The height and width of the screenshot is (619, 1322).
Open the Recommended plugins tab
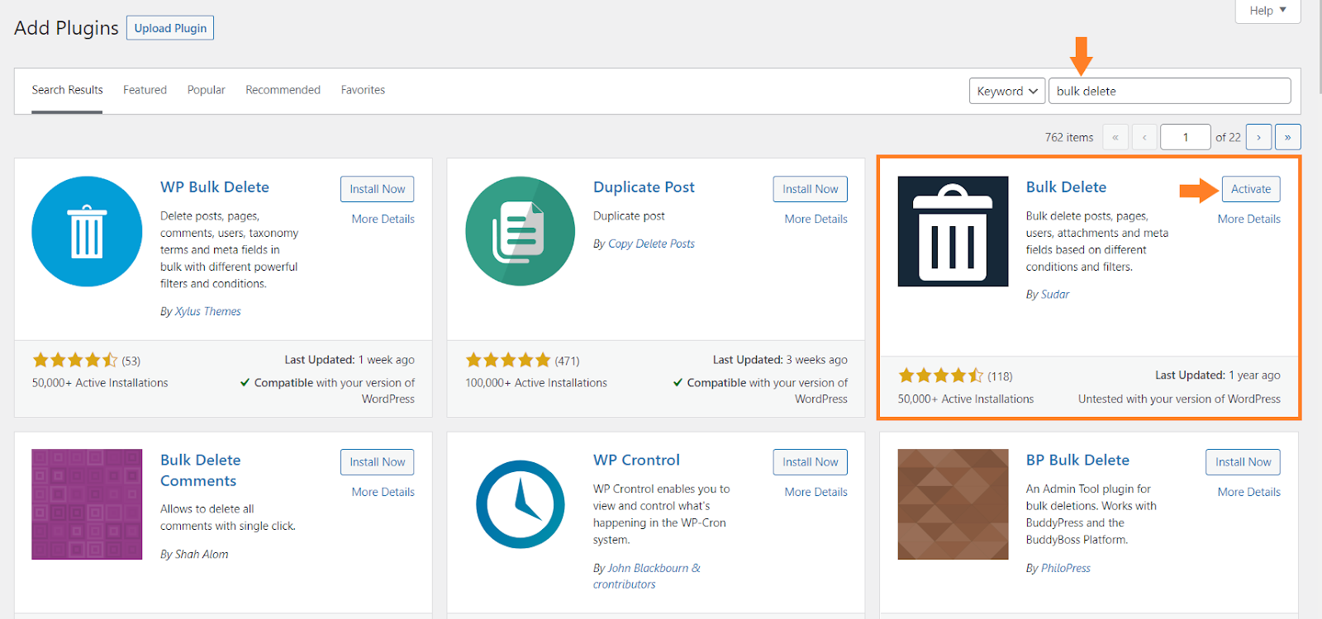[x=283, y=90]
